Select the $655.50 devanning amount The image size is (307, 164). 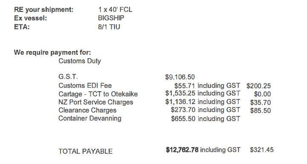[183, 119]
